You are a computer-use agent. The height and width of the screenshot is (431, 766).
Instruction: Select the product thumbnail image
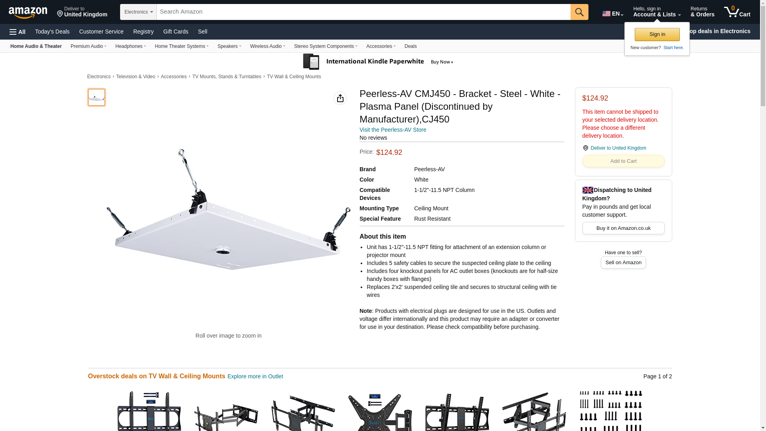click(x=97, y=97)
